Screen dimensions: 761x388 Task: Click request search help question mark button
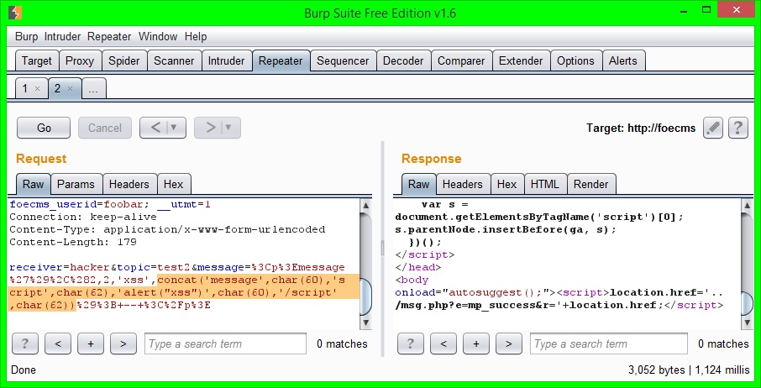point(24,343)
